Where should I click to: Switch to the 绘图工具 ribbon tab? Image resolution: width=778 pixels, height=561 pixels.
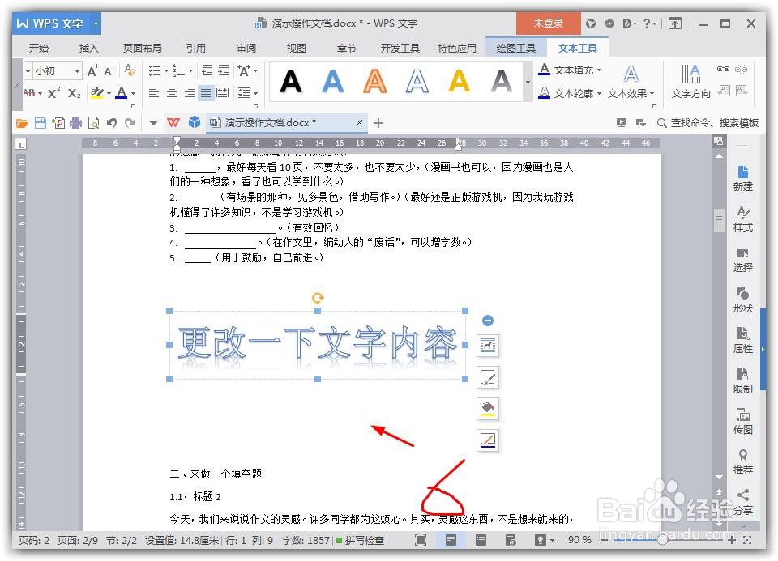[x=515, y=48]
